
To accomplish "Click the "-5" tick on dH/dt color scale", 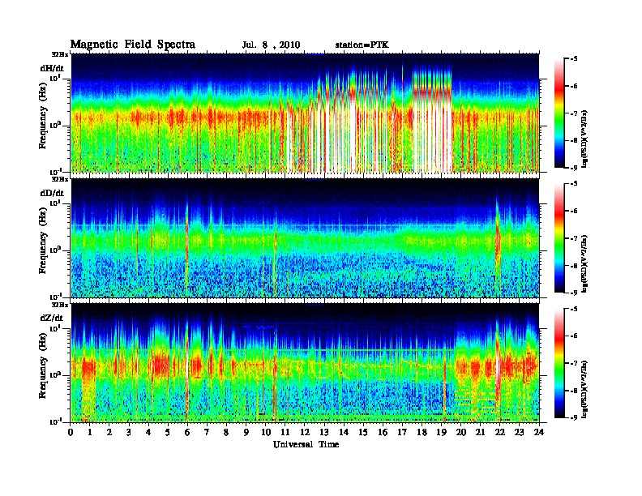I will click(x=573, y=59).
